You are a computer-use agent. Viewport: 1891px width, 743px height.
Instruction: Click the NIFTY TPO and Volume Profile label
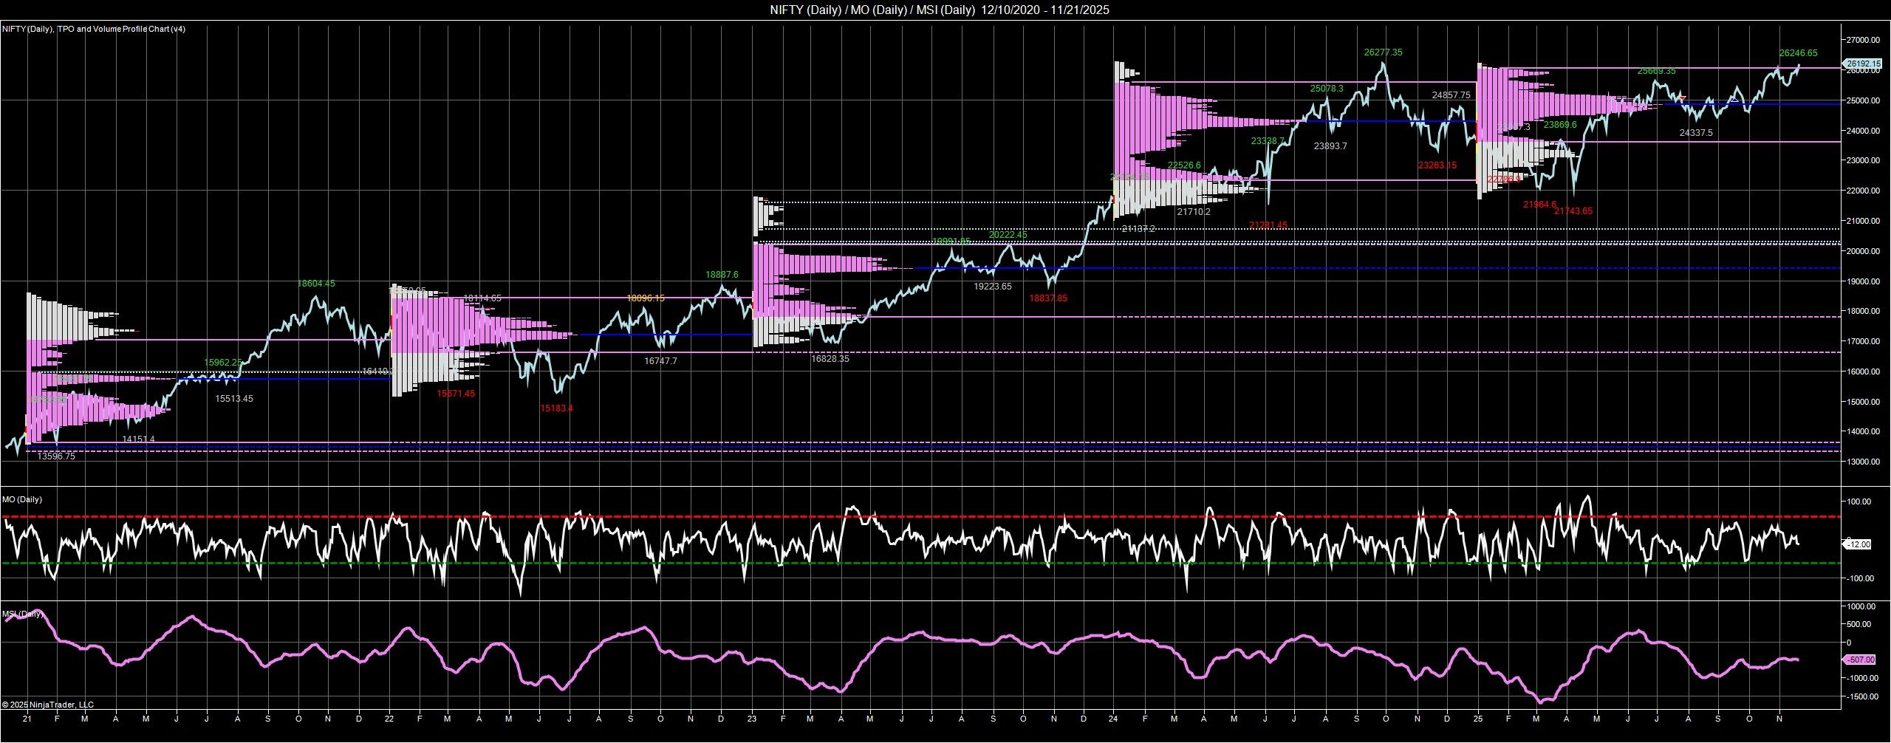click(x=94, y=29)
